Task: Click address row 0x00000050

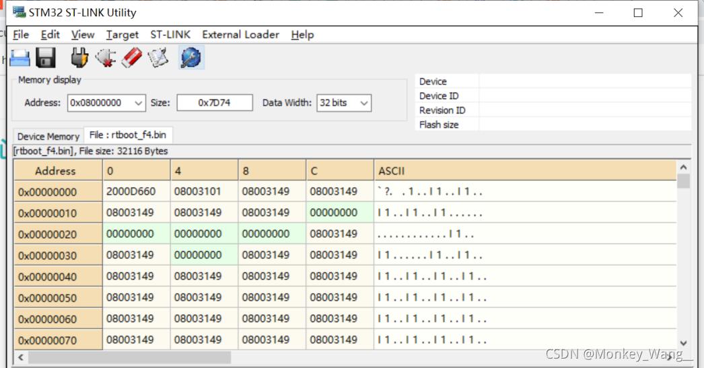Action: [58, 297]
